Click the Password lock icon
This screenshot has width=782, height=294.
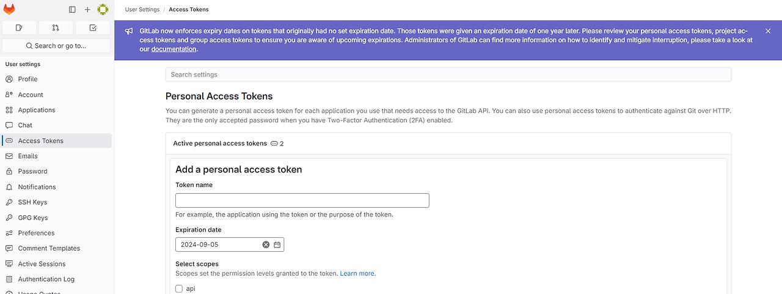pyautogui.click(x=9, y=171)
